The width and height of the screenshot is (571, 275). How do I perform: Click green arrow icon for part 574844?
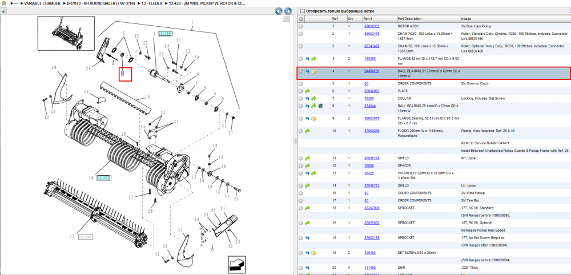[x=314, y=106]
